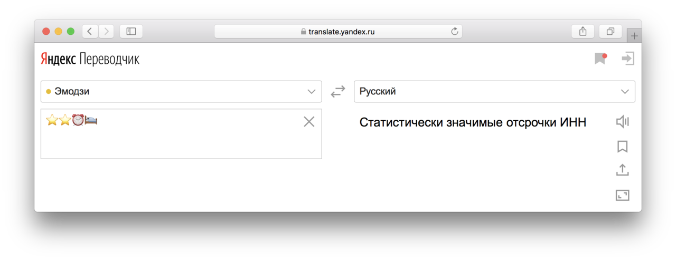Open saved translations collection
Image resolution: width=676 pixels, height=261 pixels.
click(x=600, y=59)
